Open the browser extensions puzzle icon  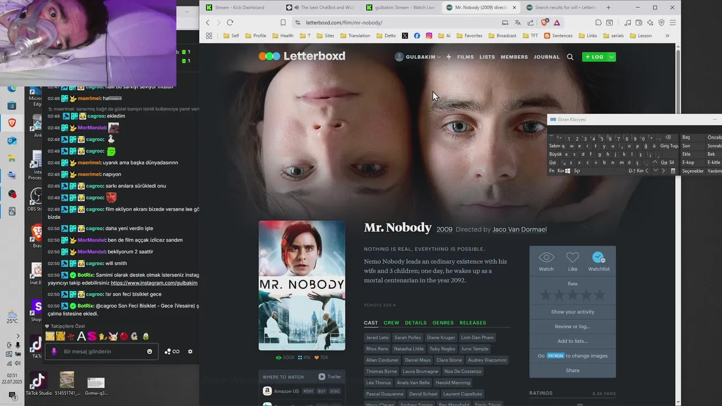598,23
